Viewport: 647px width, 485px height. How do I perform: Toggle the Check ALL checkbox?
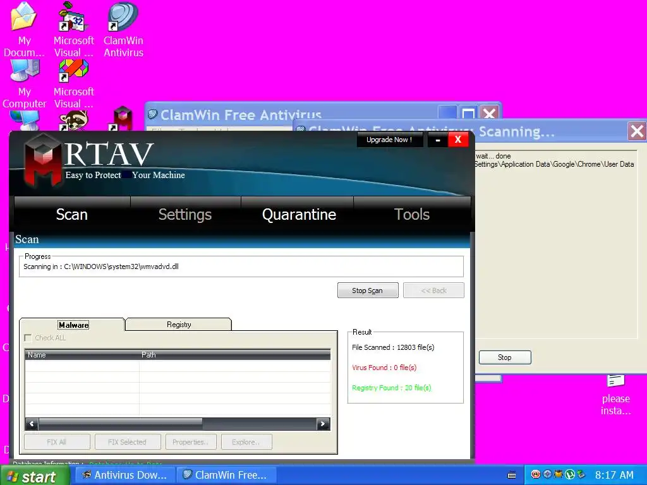click(x=28, y=338)
